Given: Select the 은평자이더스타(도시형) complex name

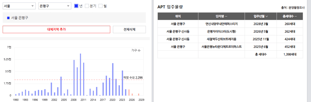Looking at the screenshot, I should tap(222, 32).
